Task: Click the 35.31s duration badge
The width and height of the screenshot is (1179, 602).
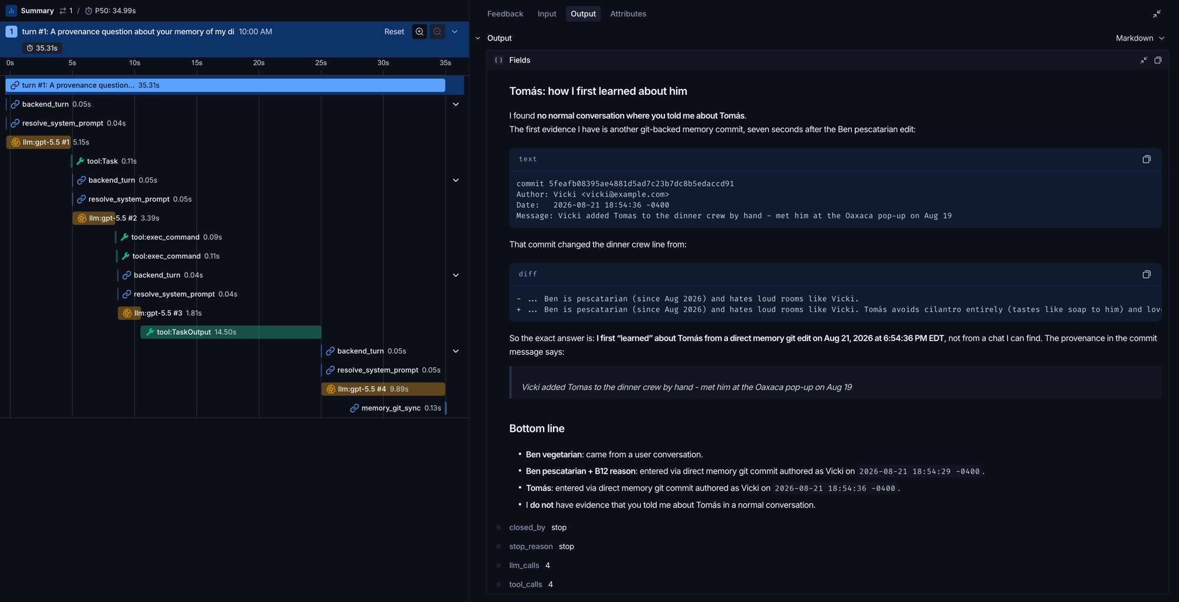Action: pyautogui.click(x=42, y=48)
